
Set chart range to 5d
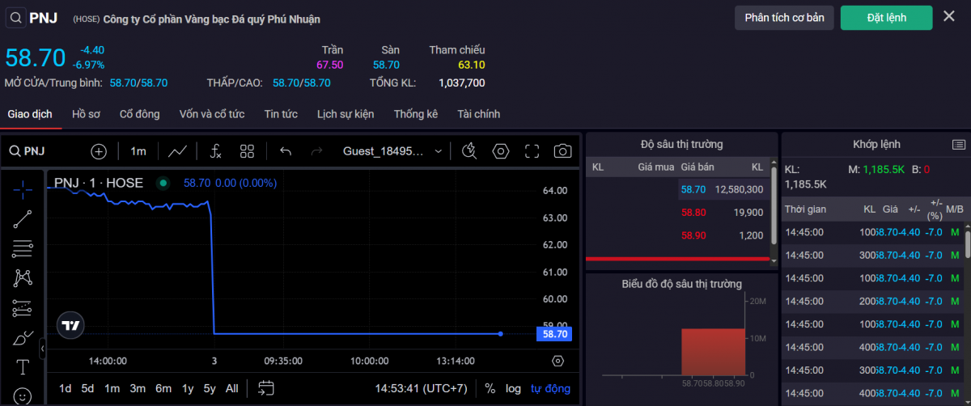pyautogui.click(x=87, y=388)
